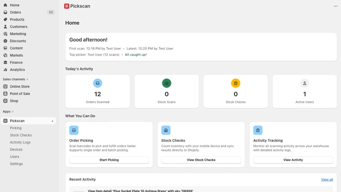Screen dimensions: 341x192
Task: Click the Point of Sale icon
Action: click(6, 93)
